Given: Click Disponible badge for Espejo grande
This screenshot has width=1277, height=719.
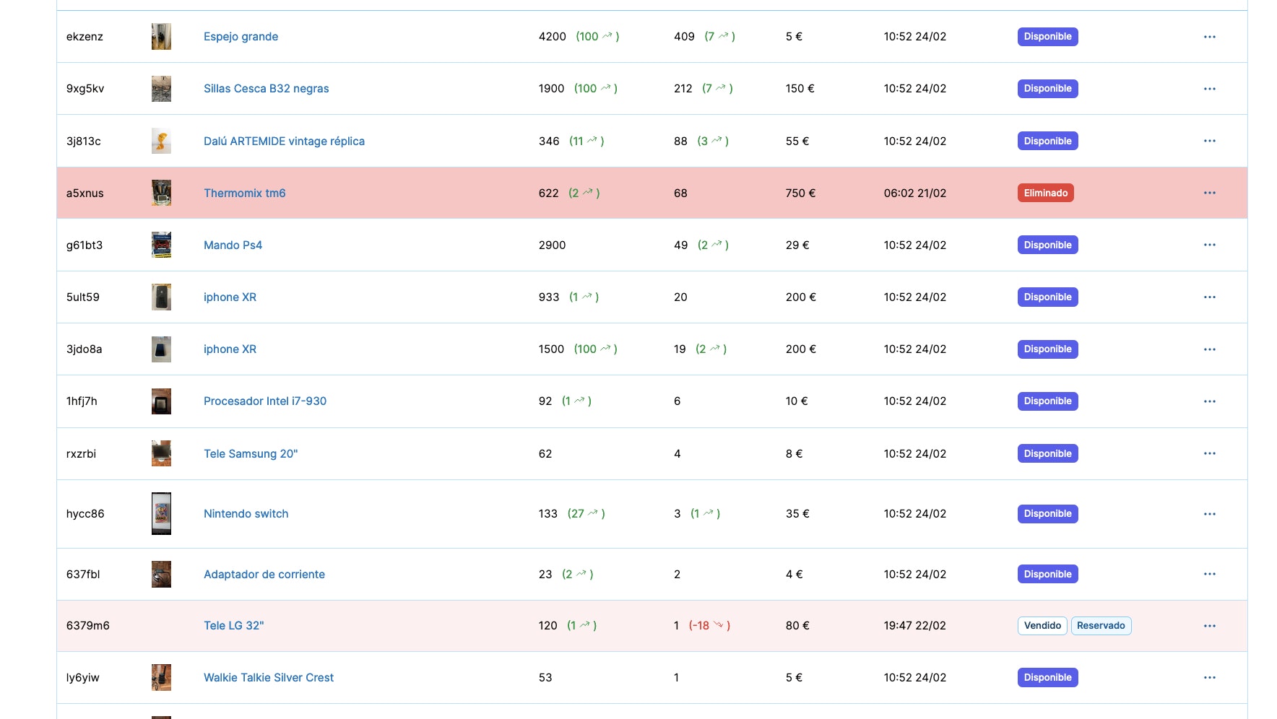Looking at the screenshot, I should click(1047, 37).
